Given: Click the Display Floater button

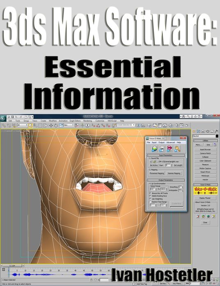Looking at the screenshot, I should pyautogui.click(x=205, y=198).
